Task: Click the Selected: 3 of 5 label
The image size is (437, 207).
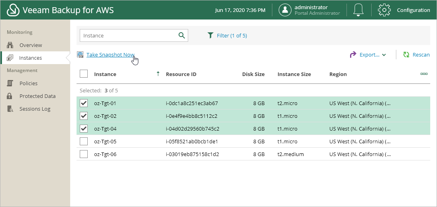Action: (99, 90)
